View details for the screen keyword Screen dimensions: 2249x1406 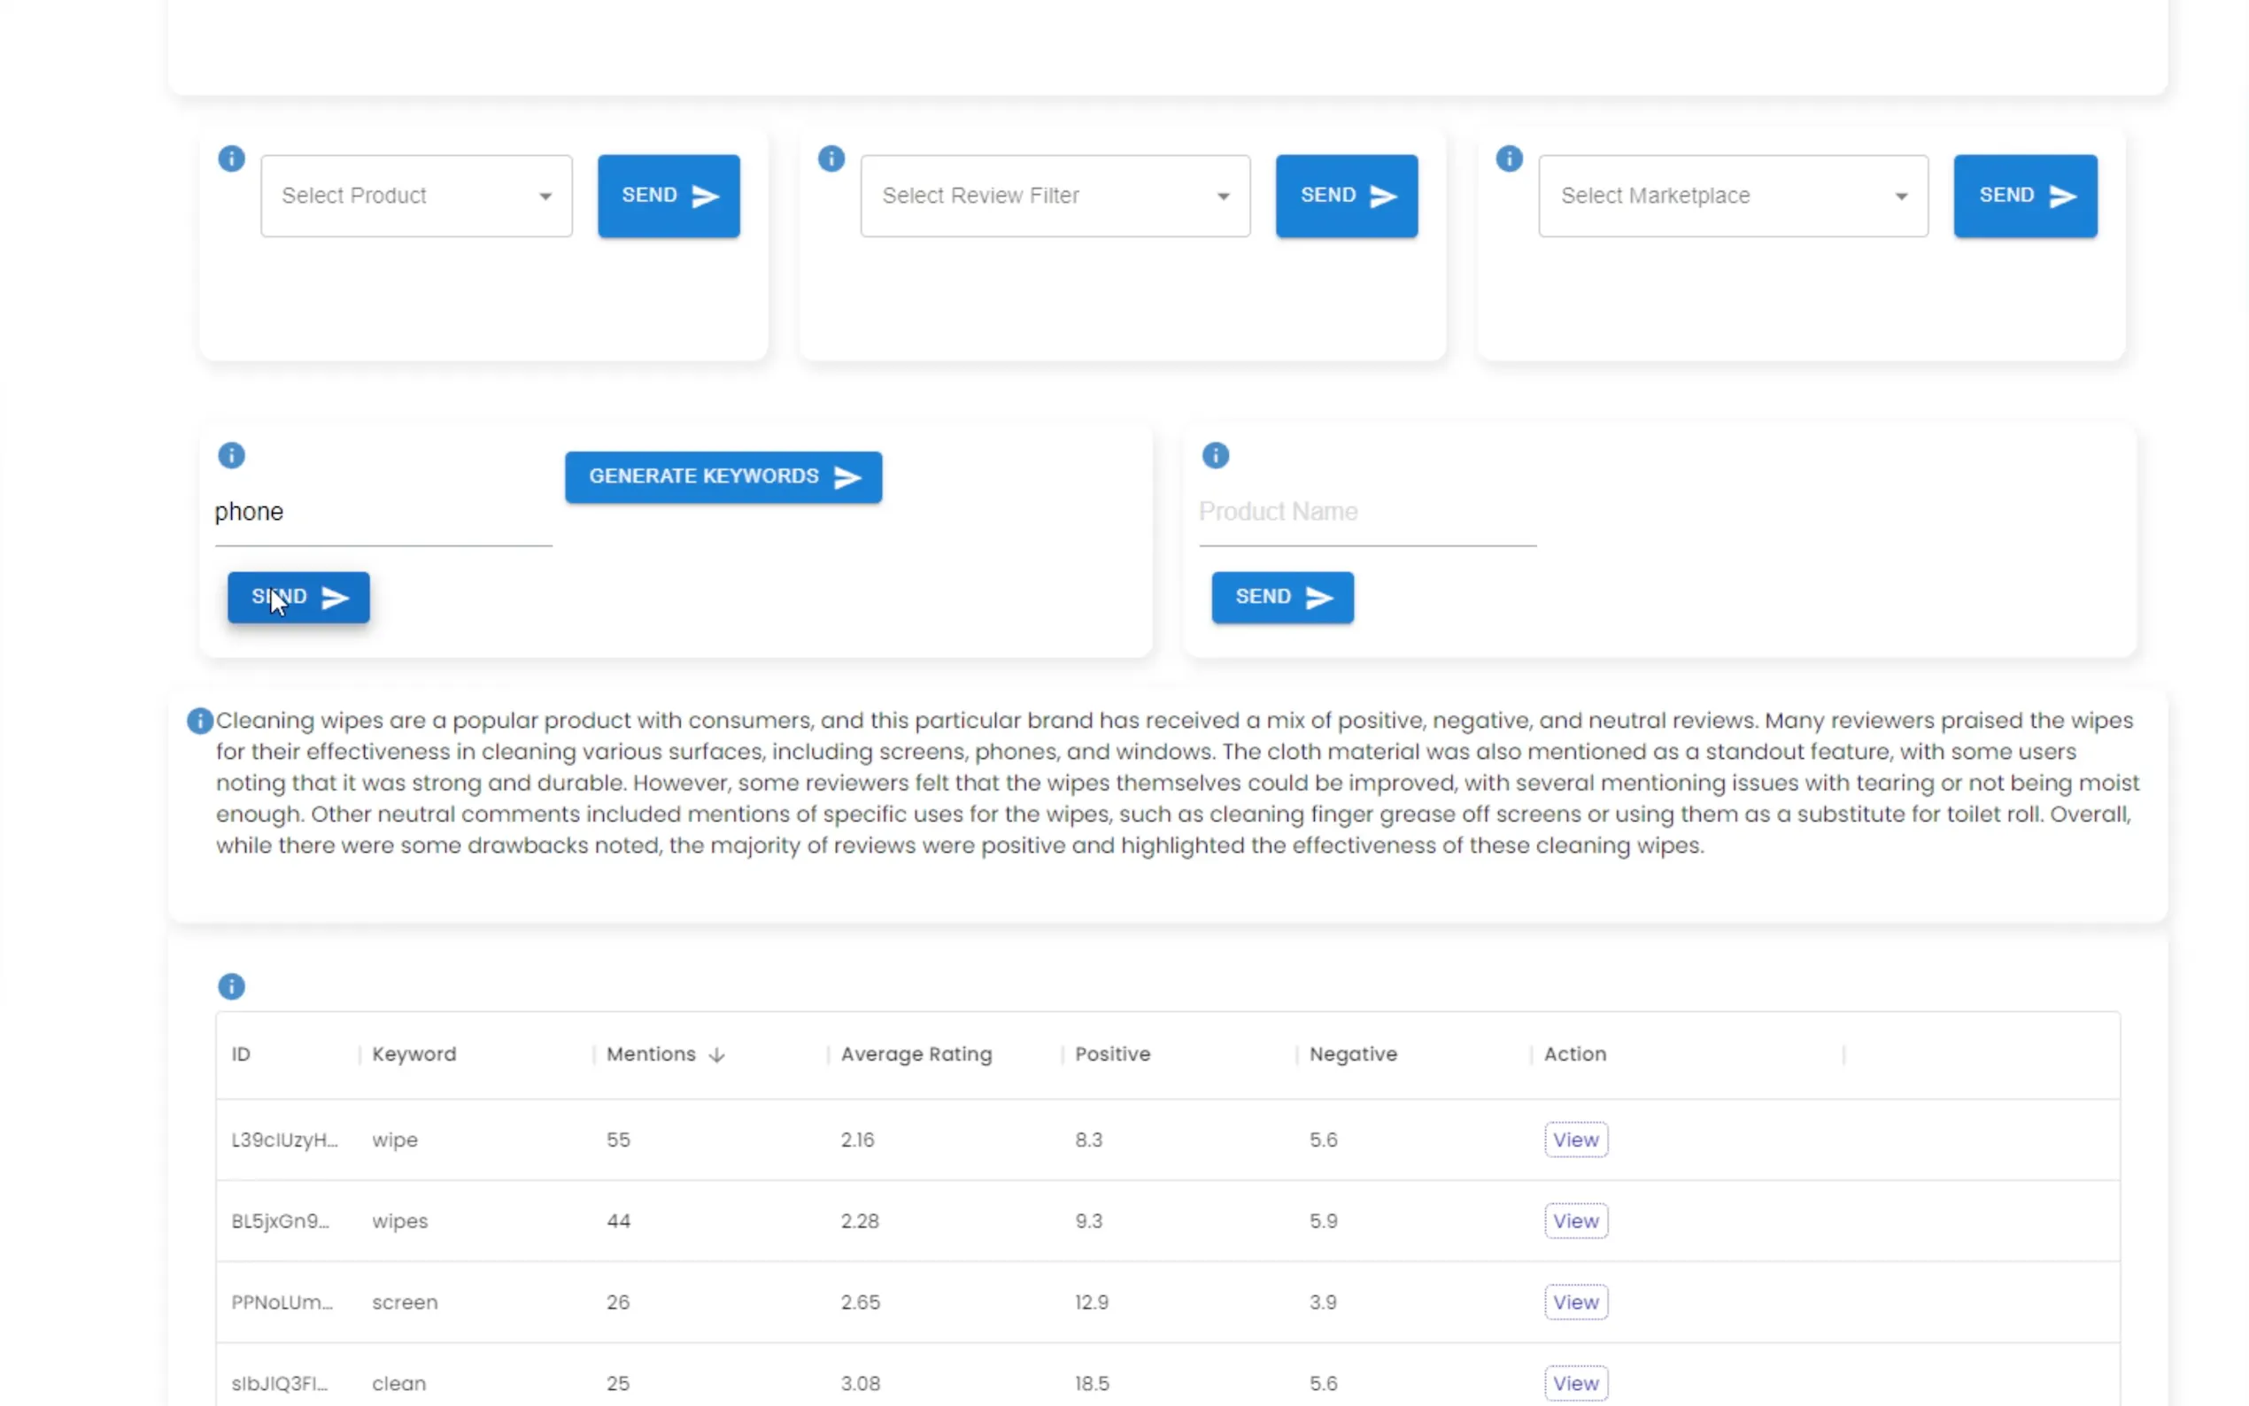(x=1575, y=1302)
